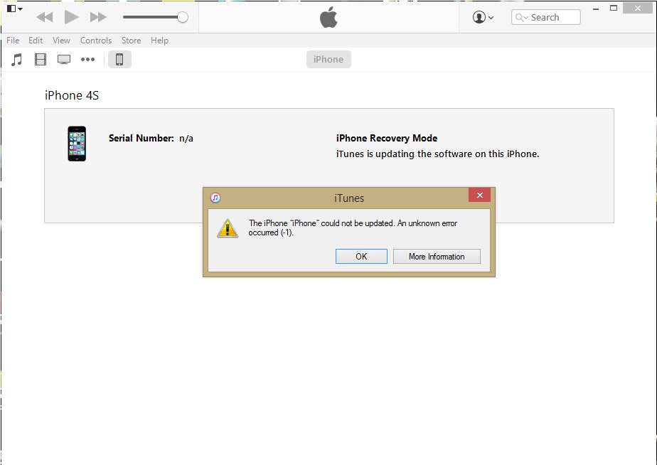Open the Help menu

coord(160,41)
